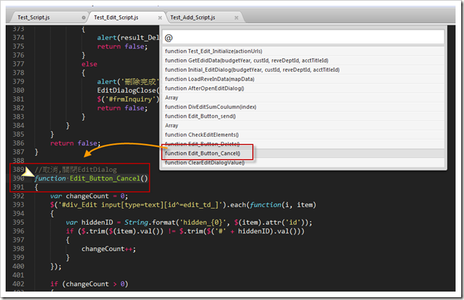Select function Initial_EditDialog symbol entry
Screen dimensions: 464x300
click(x=303, y=70)
